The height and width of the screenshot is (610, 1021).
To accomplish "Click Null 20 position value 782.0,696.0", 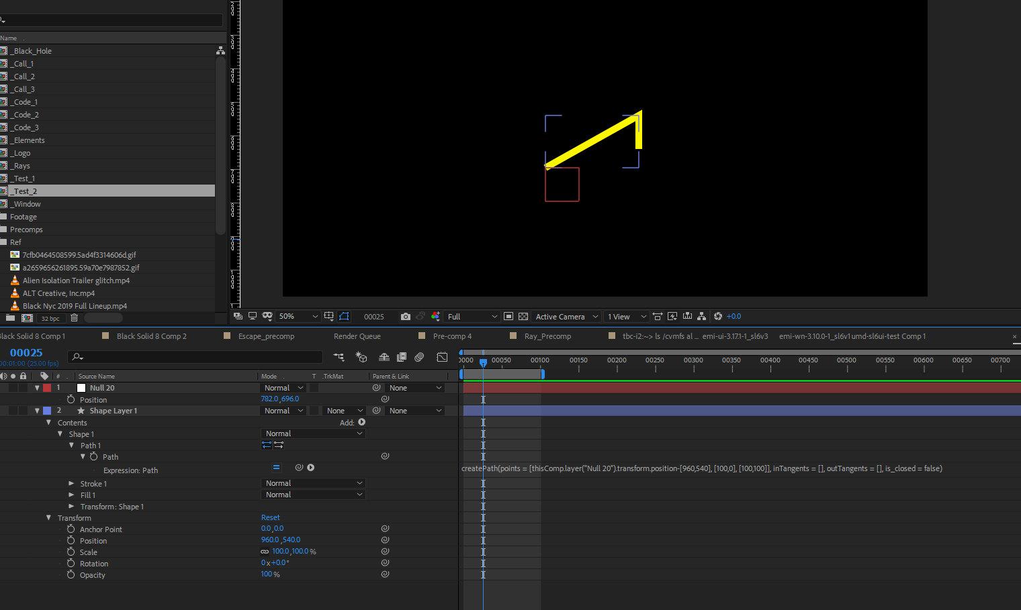I will 279,399.
